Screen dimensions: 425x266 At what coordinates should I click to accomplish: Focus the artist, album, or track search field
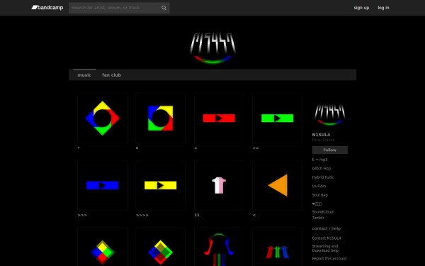(115, 8)
